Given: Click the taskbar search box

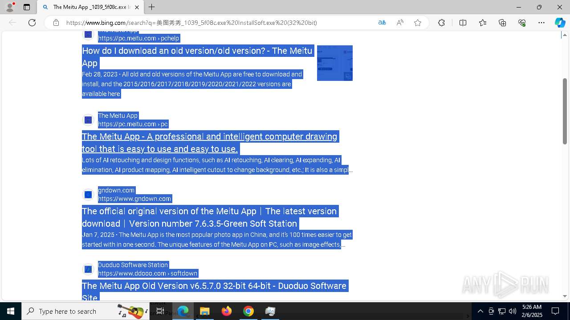Looking at the screenshot, I should (x=85, y=311).
